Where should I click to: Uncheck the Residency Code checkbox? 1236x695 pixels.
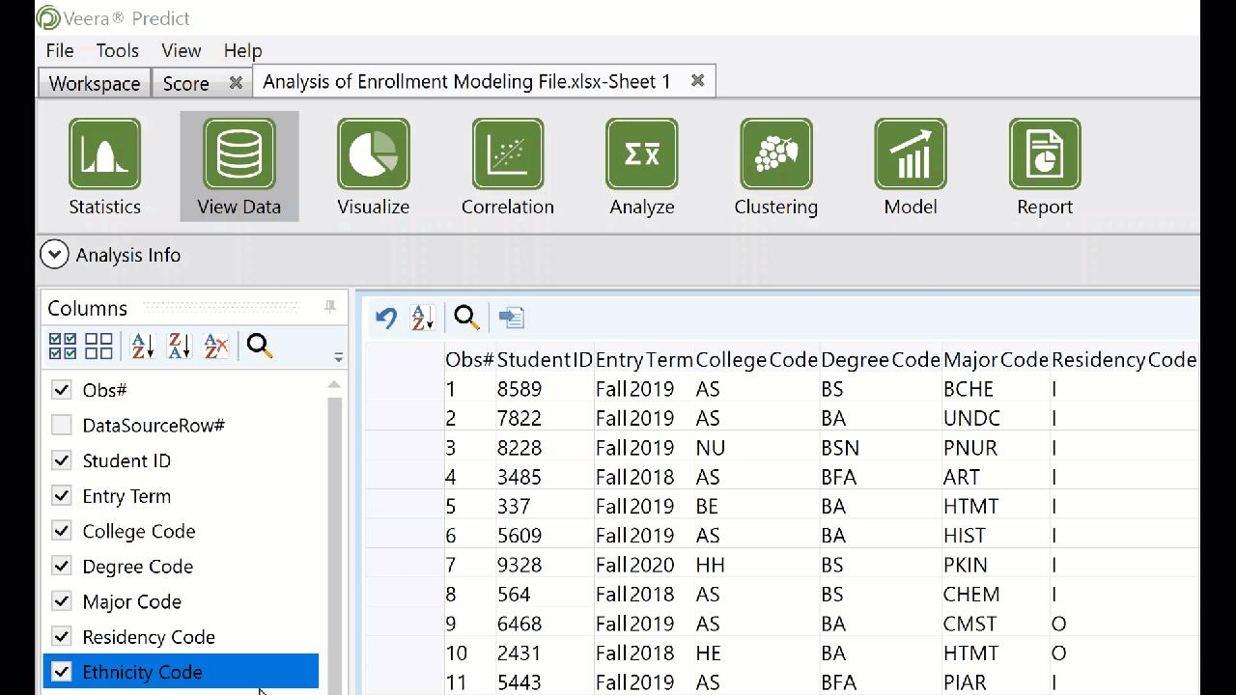[62, 636]
